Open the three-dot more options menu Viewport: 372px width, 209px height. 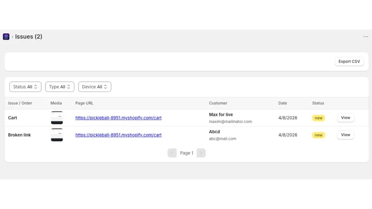365,37
